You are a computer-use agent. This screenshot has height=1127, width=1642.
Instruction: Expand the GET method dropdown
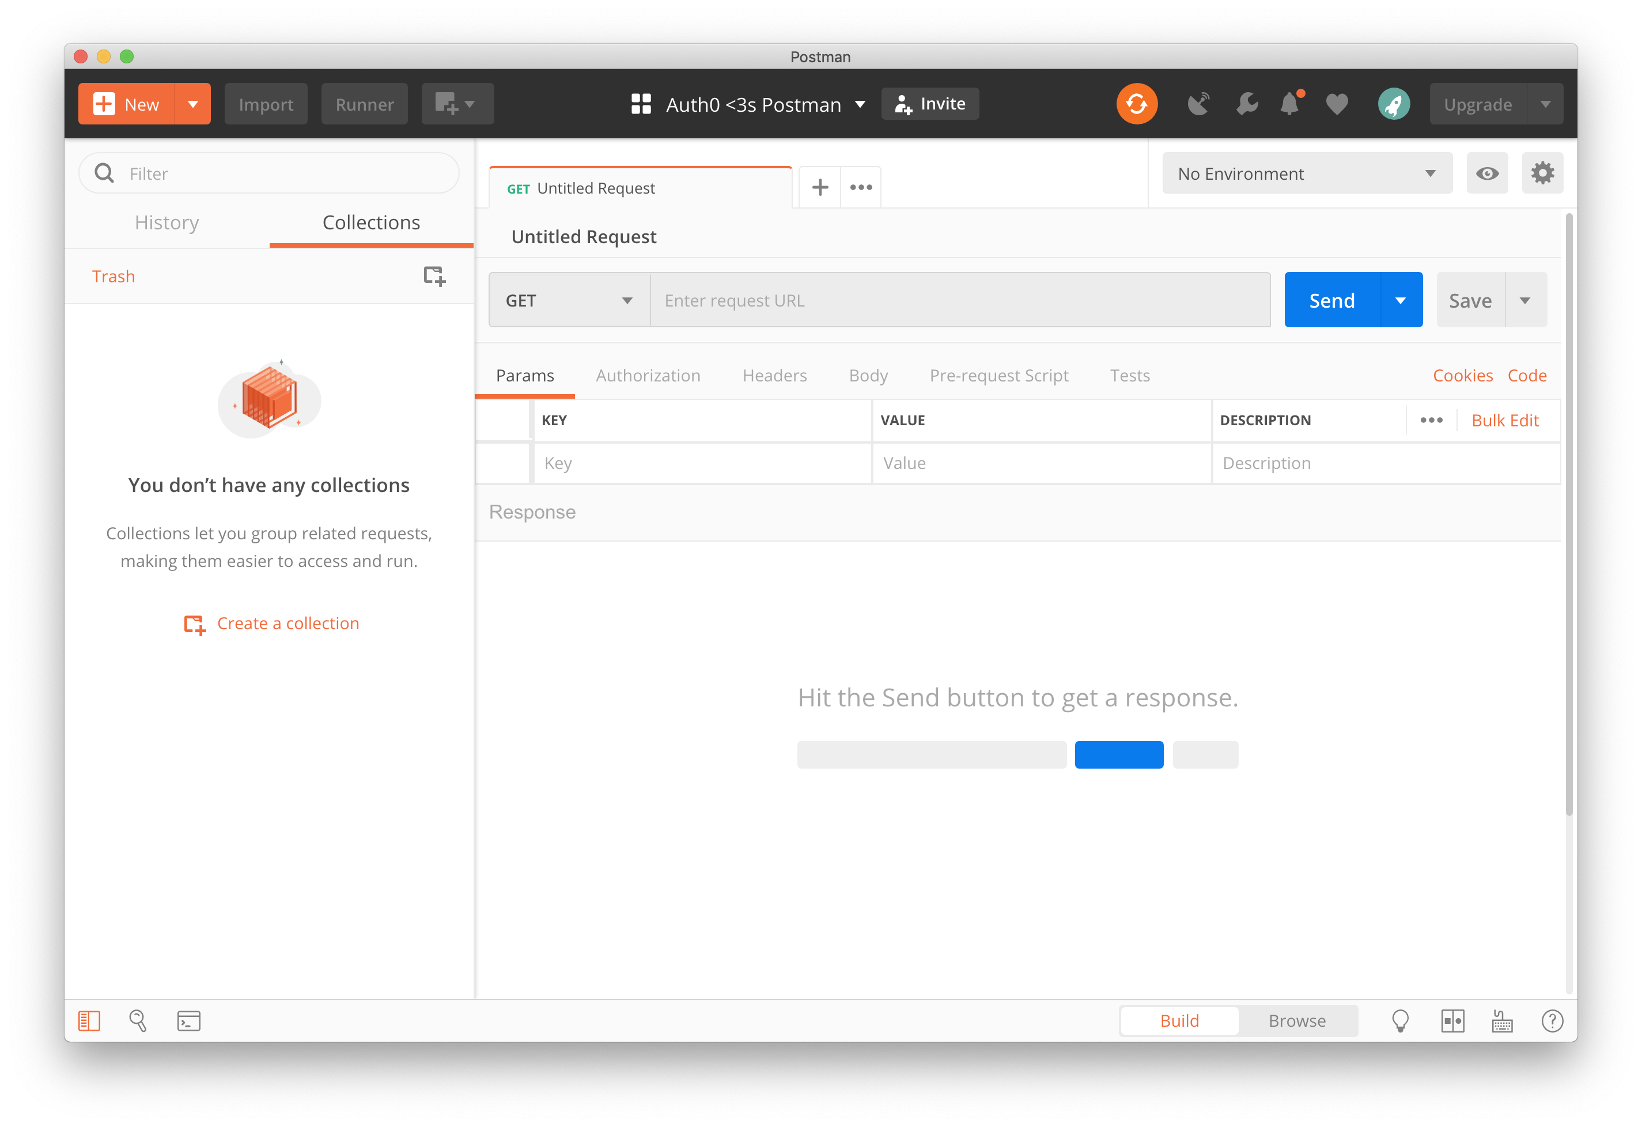pyautogui.click(x=569, y=300)
